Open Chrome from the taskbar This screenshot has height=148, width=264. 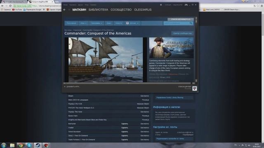pos(21,145)
